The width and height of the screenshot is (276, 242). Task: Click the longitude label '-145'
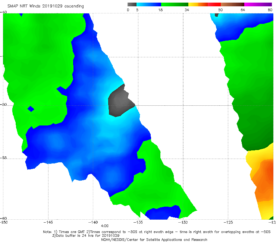(48, 222)
